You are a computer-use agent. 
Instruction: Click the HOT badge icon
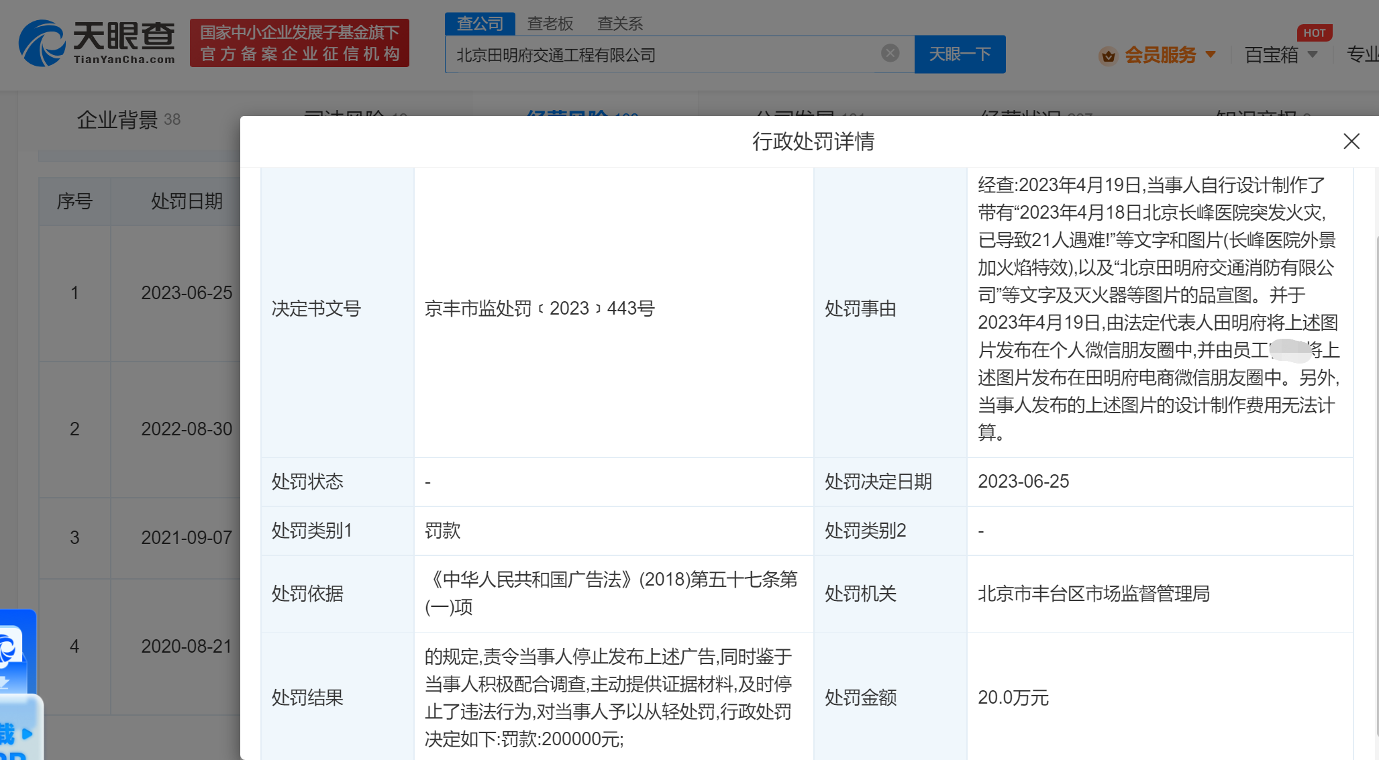click(1314, 33)
